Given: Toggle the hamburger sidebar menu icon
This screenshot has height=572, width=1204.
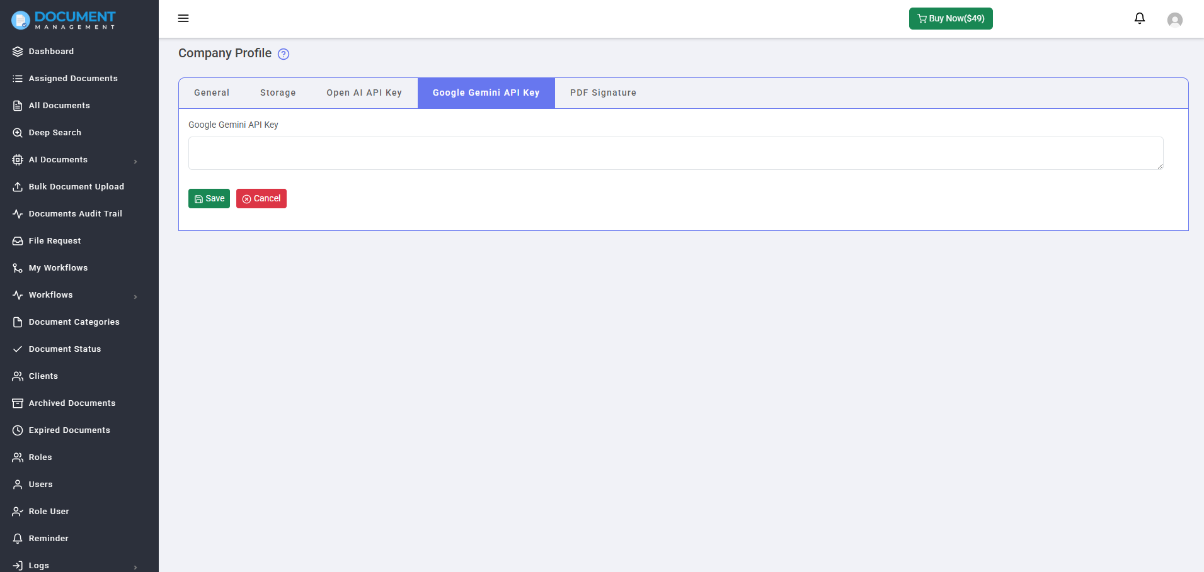Looking at the screenshot, I should [x=183, y=18].
